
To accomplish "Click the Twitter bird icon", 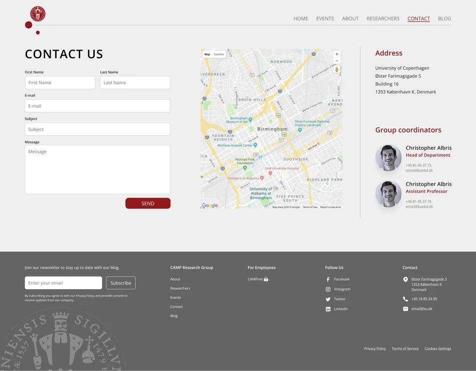I will [x=328, y=299].
